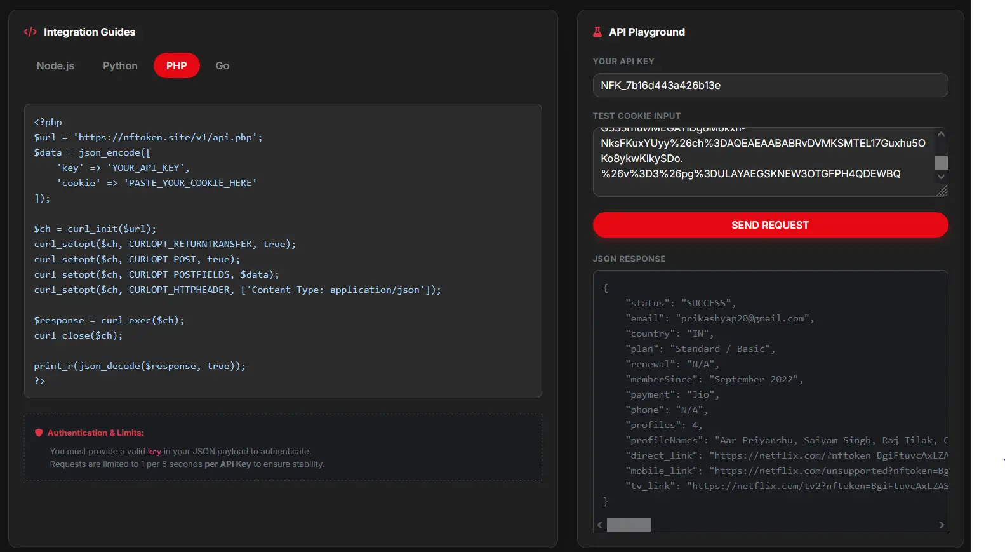
Task: Click the highlighted word key in note
Action: tap(154, 452)
